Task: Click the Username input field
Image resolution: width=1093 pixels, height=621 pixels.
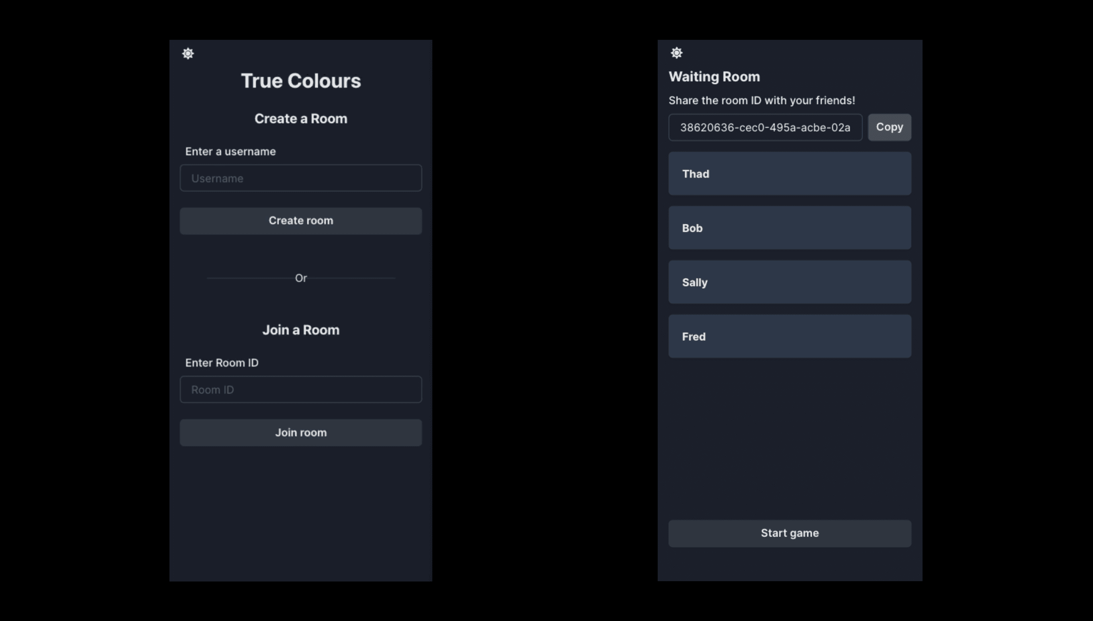Action: pos(301,178)
